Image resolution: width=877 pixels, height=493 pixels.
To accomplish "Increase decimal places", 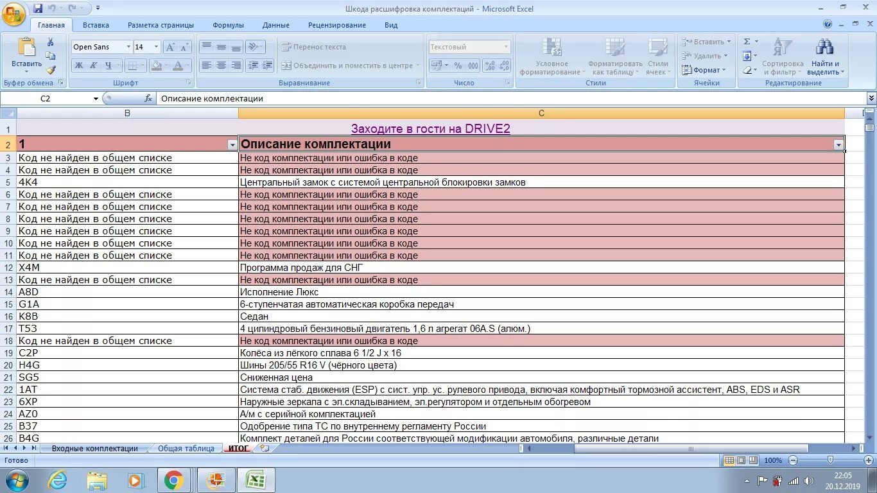I will click(490, 65).
